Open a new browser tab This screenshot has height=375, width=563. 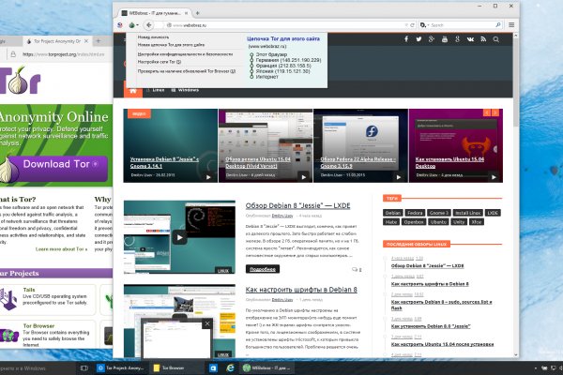click(198, 9)
